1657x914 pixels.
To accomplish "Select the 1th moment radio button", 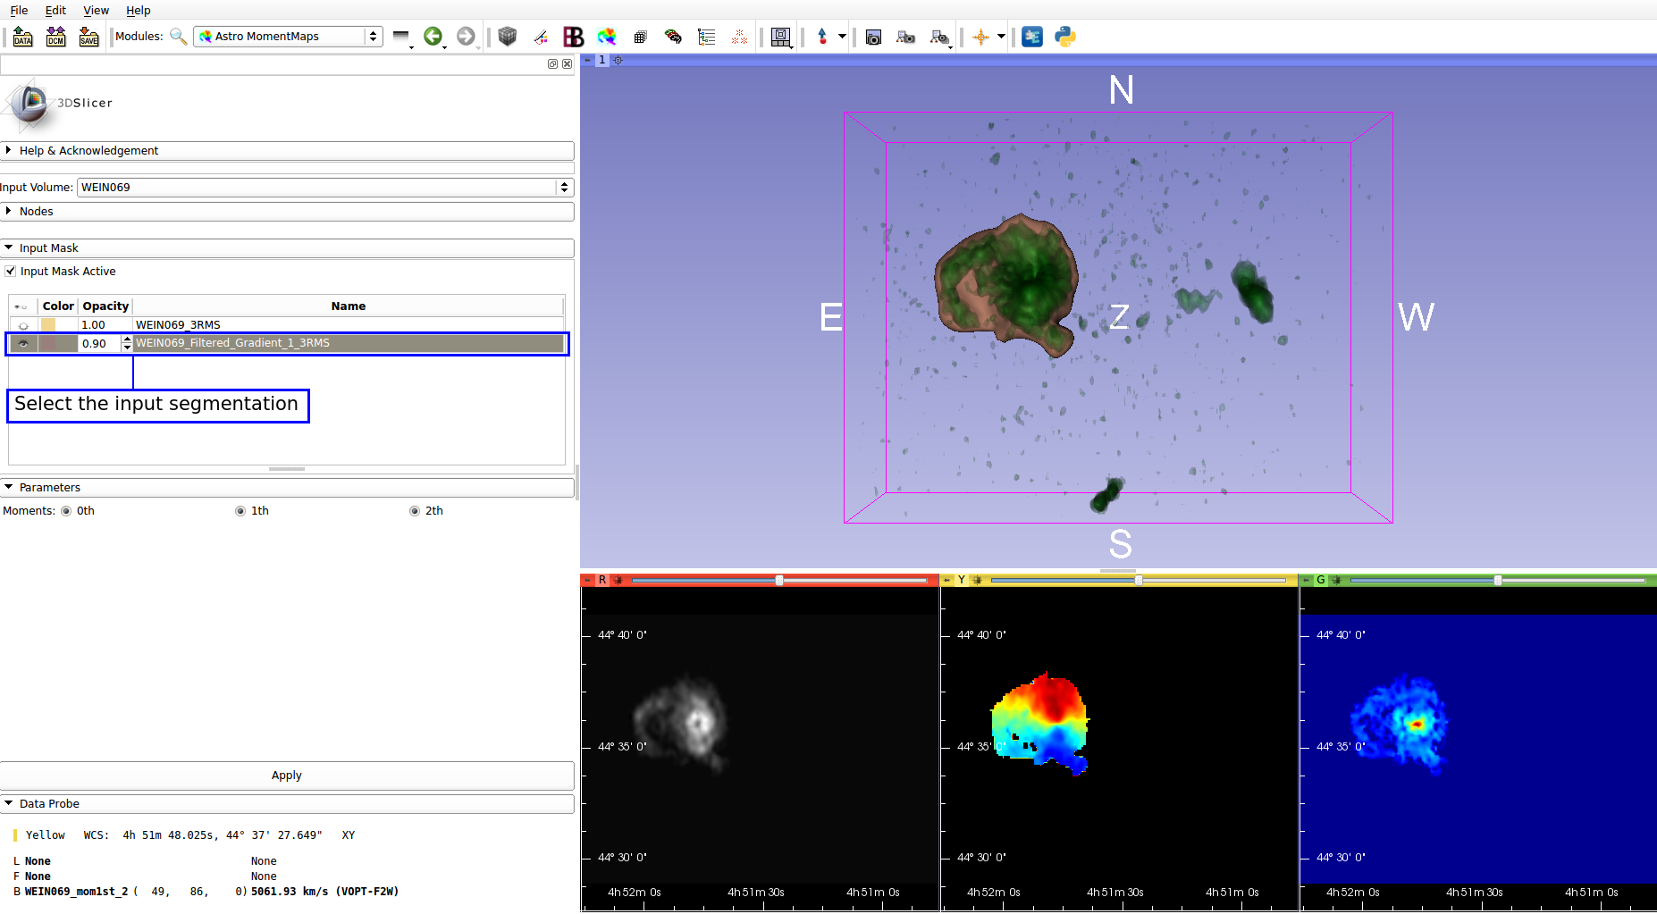I will coord(240,511).
